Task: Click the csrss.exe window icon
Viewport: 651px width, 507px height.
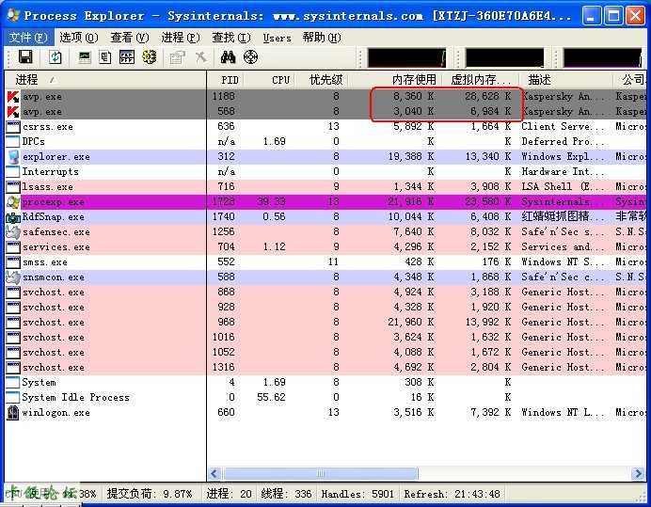Action: coord(13,127)
